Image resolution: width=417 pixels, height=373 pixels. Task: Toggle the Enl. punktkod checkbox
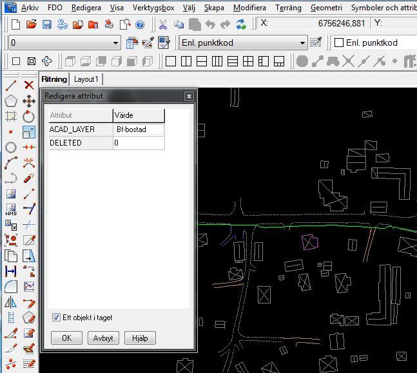click(x=338, y=43)
